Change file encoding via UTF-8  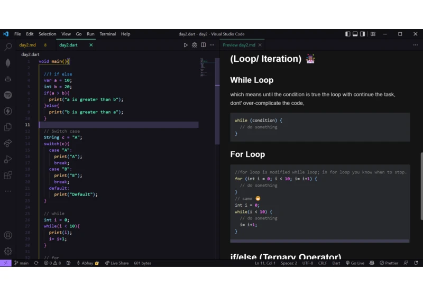pyautogui.click(x=308, y=263)
